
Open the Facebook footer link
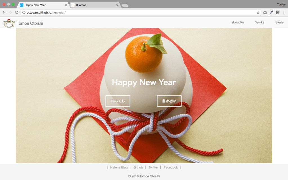tap(171, 167)
